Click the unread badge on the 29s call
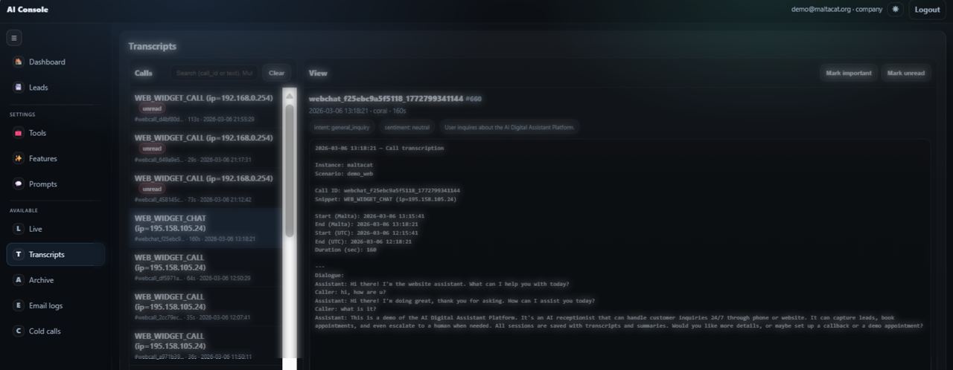 pos(152,149)
